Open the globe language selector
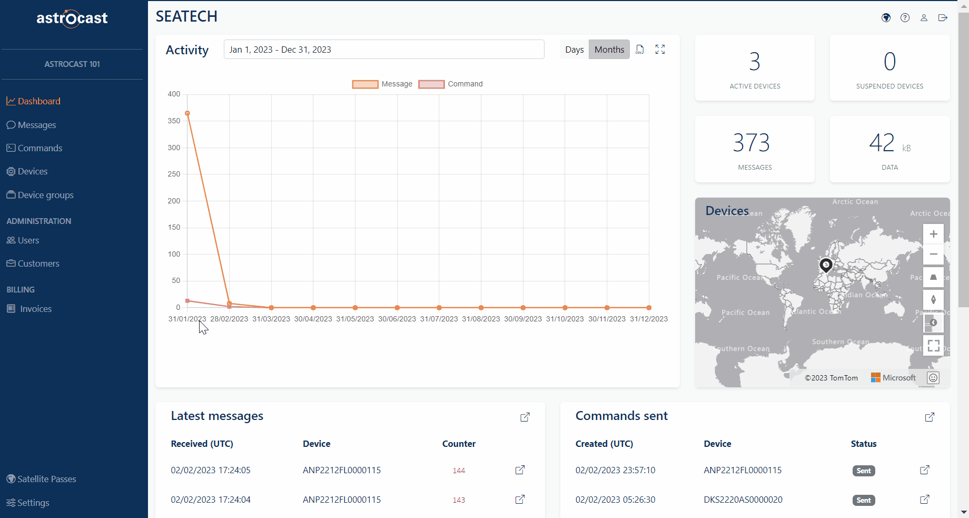Screen dimensions: 969x518 [886, 18]
